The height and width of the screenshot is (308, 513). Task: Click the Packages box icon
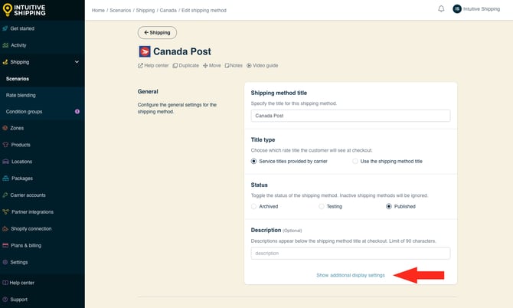click(5, 178)
